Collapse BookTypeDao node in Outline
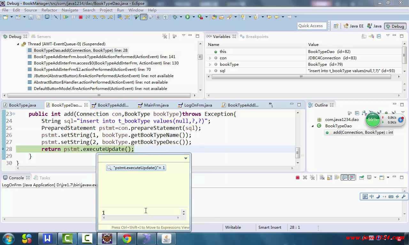The height and width of the screenshot is (245, 409). point(313,126)
